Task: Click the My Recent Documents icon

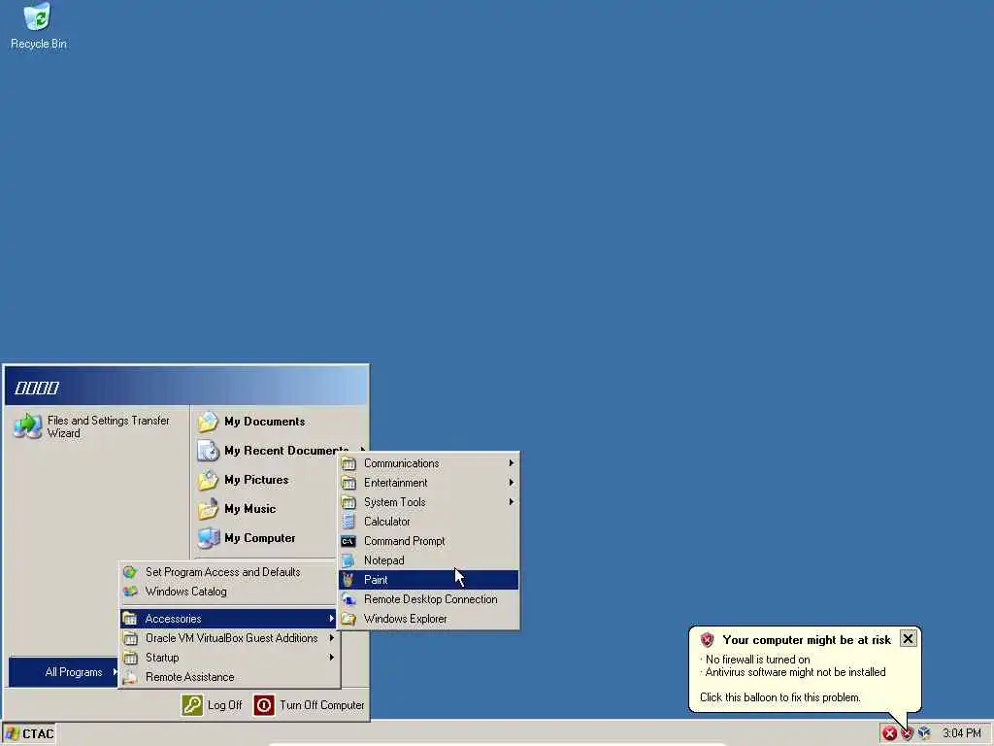Action: 208,451
